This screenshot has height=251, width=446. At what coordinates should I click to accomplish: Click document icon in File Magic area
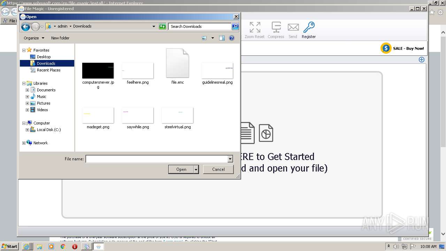point(247,133)
